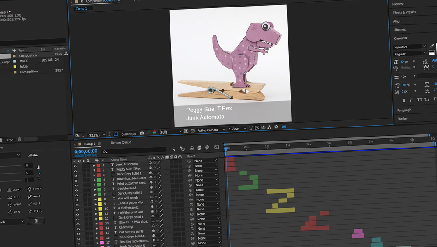Image resolution: width=437 pixels, height=247 pixels.
Task: Open the viewer magnification (82.2%) dropdown
Action: [x=97, y=135]
